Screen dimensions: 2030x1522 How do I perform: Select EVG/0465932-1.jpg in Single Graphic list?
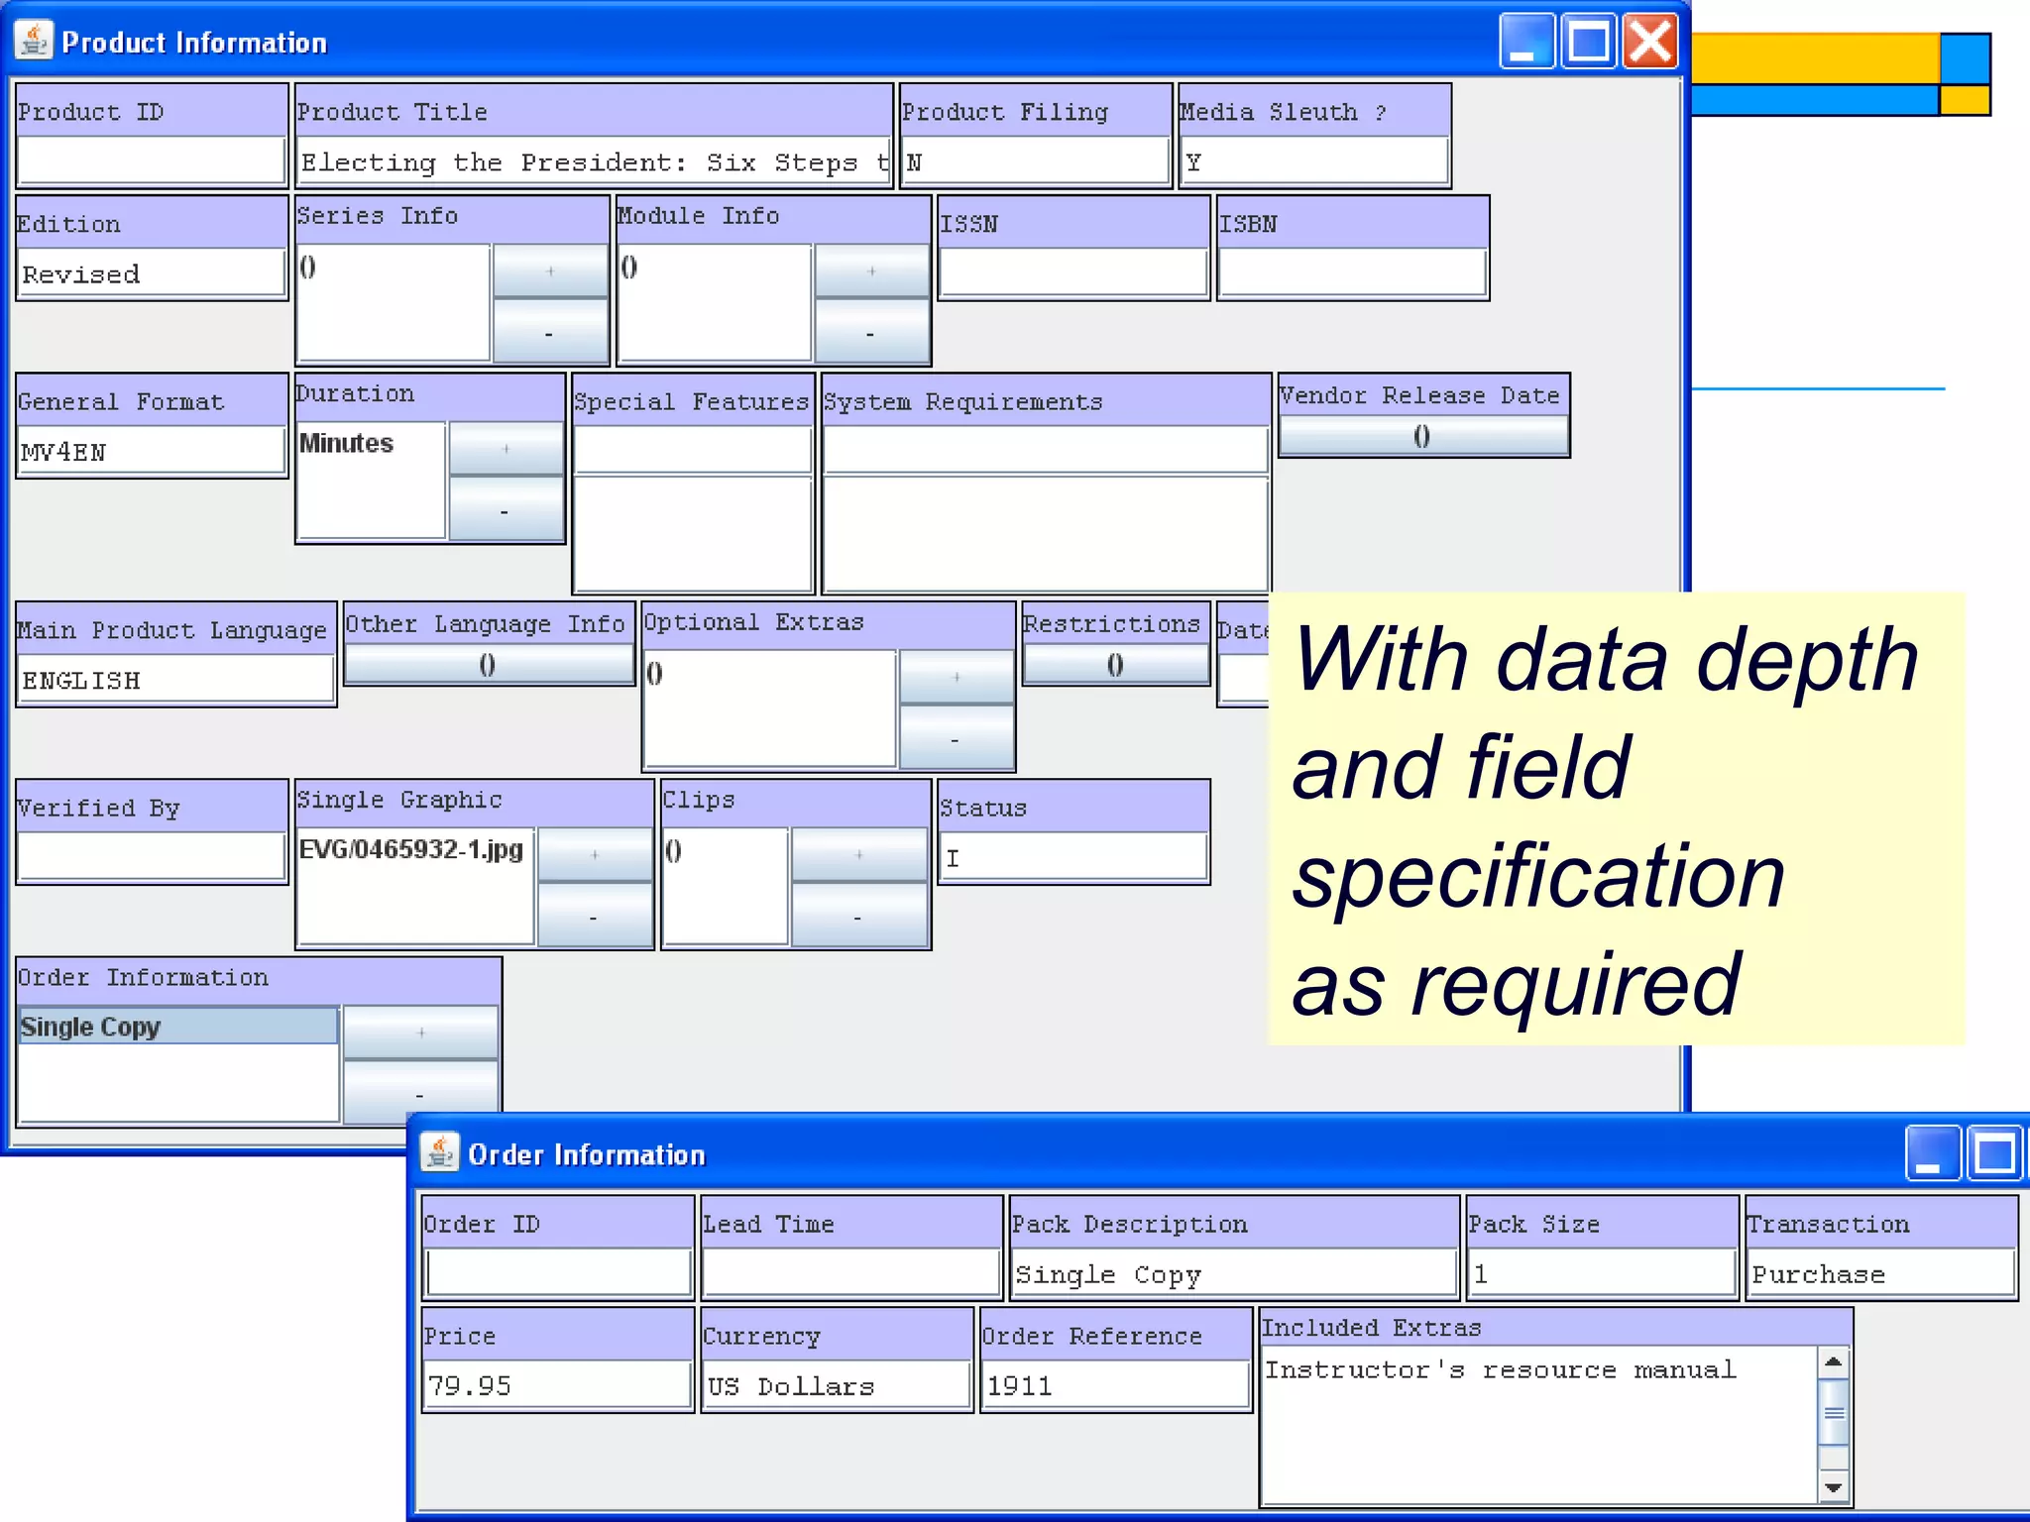coord(415,849)
